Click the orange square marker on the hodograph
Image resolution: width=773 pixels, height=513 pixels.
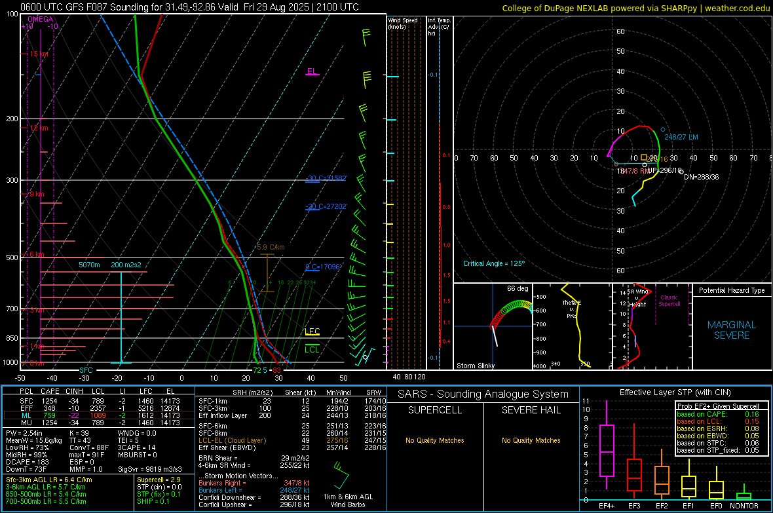tap(644, 157)
